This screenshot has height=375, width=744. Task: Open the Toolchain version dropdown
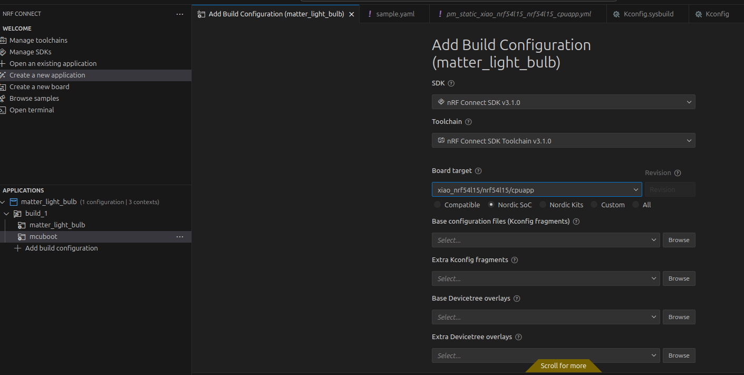[563, 141]
